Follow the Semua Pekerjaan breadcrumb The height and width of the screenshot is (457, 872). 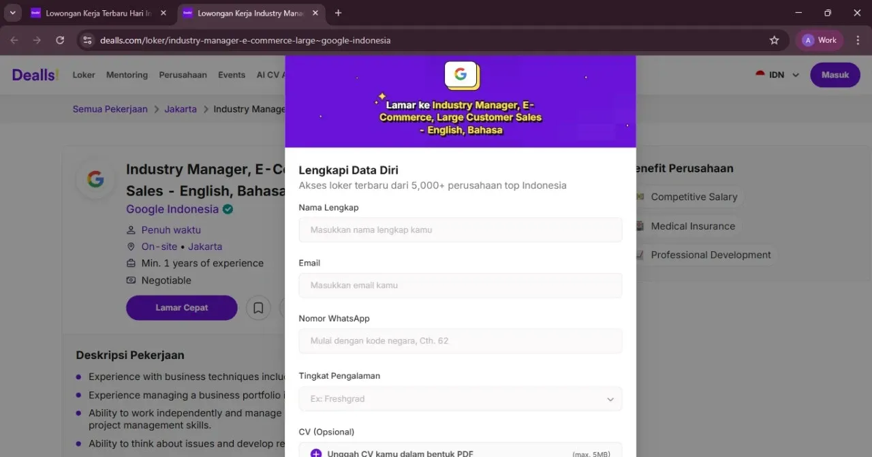110,109
